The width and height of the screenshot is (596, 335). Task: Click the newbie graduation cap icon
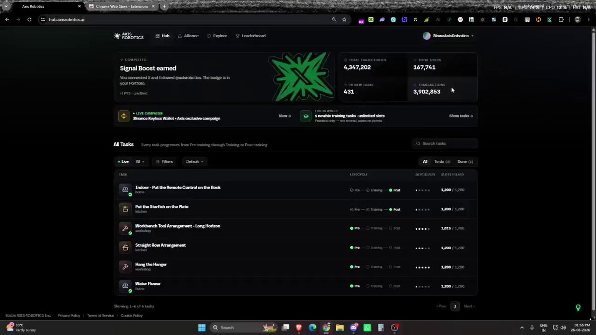pyautogui.click(x=306, y=116)
